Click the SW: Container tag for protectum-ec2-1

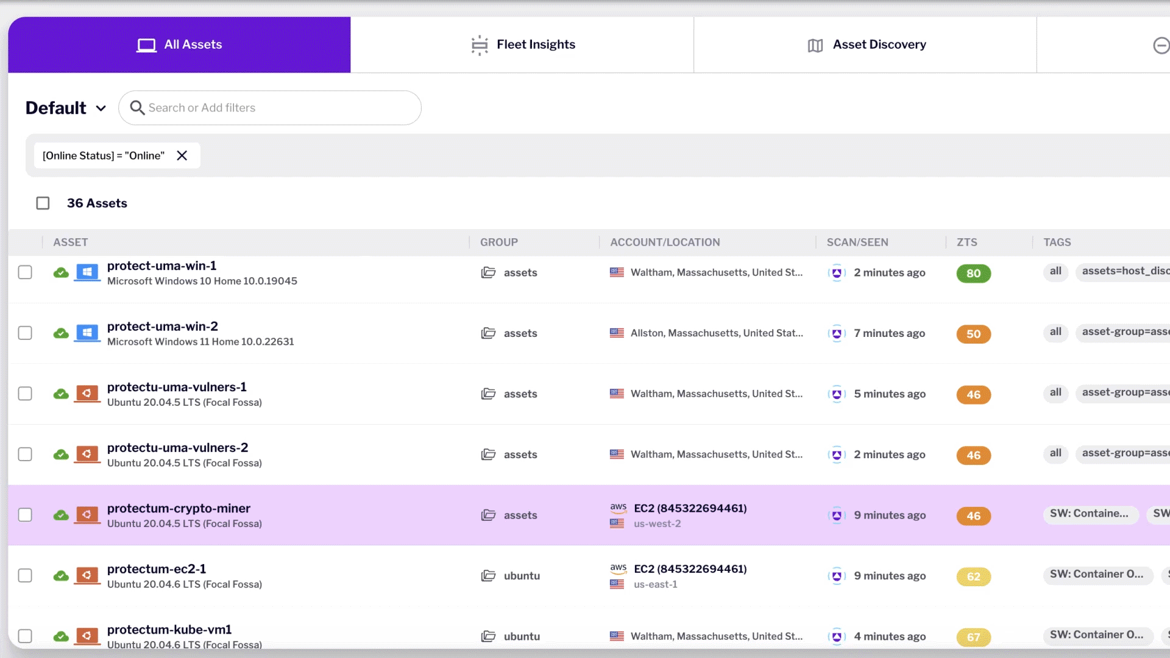pos(1096,575)
